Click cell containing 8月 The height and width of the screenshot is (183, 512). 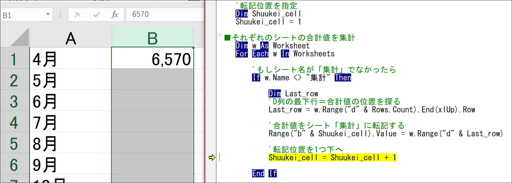71,143
